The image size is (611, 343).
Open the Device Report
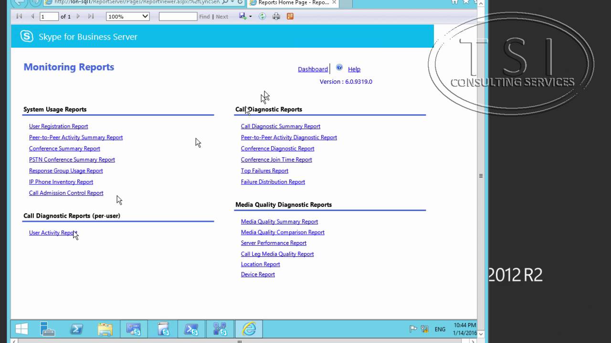258,274
